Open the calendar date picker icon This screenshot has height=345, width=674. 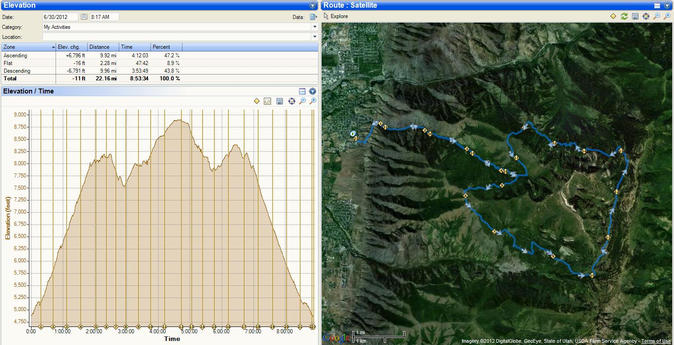84,17
